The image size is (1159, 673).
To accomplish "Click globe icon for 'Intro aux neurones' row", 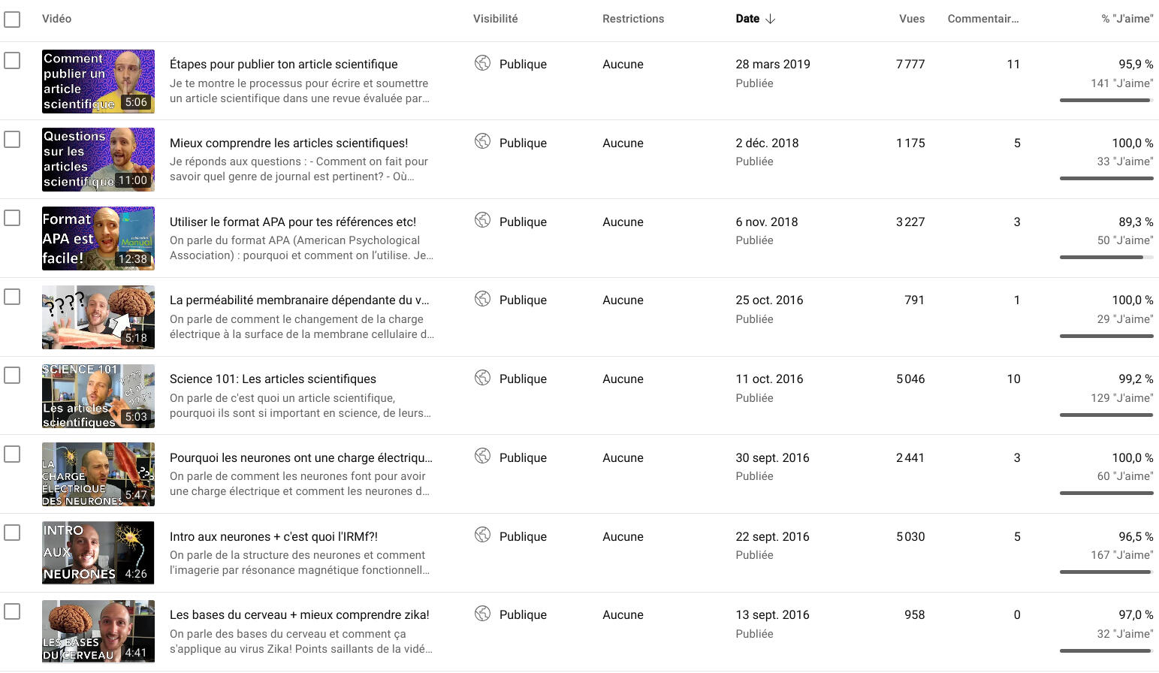I will tap(482, 535).
